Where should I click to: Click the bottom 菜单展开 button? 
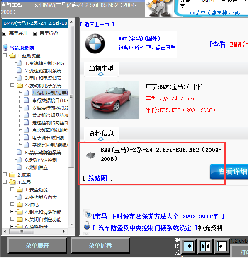tap(37, 246)
